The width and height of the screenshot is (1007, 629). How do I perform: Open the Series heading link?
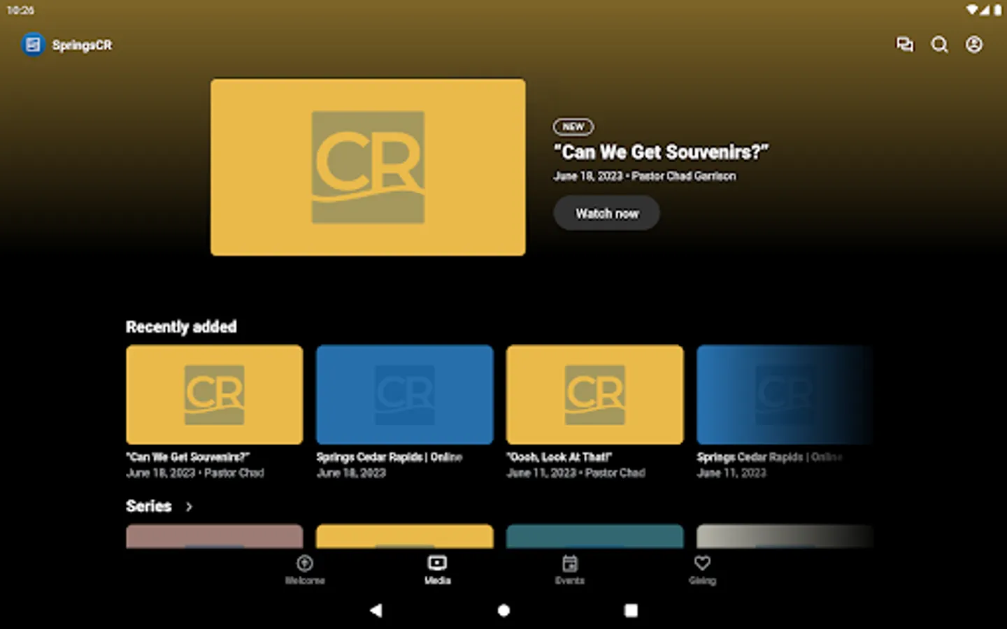coord(148,506)
